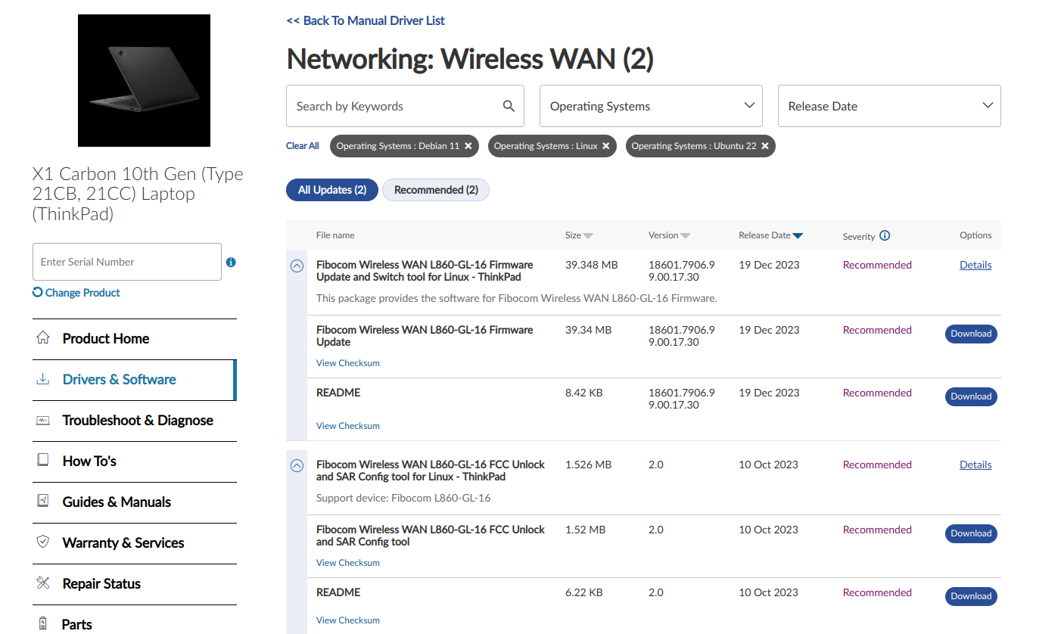This screenshot has height=634, width=1061.
Task: Click the Product Home house icon
Action: 43,337
